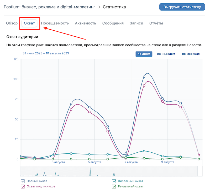Click the 5 августа label on the x-axis
Viewport: 210px width, 194px height.
[94, 162]
